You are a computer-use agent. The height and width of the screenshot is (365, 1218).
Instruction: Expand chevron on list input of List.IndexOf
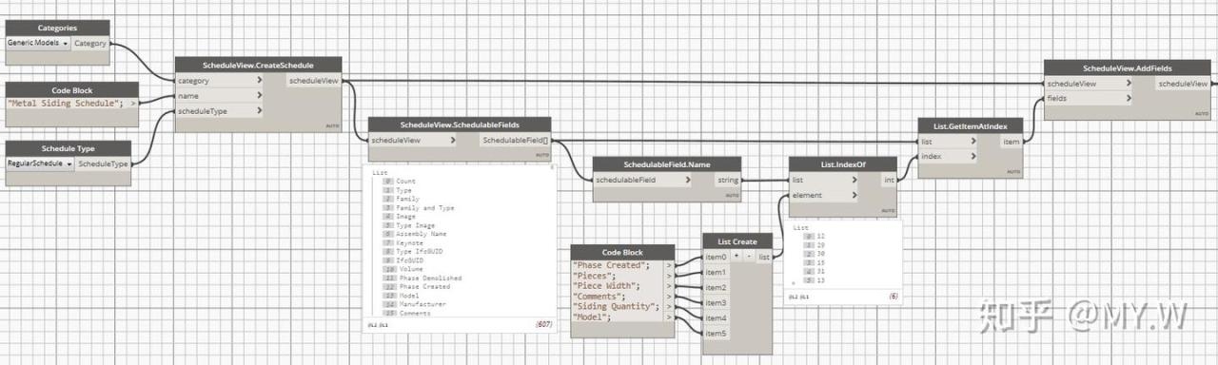pos(855,180)
